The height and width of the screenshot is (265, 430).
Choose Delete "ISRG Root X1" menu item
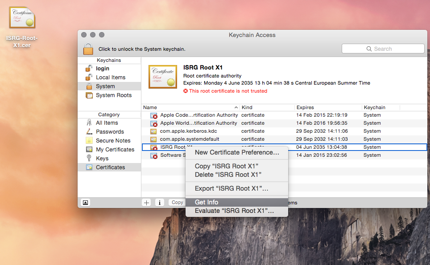pyautogui.click(x=237, y=175)
